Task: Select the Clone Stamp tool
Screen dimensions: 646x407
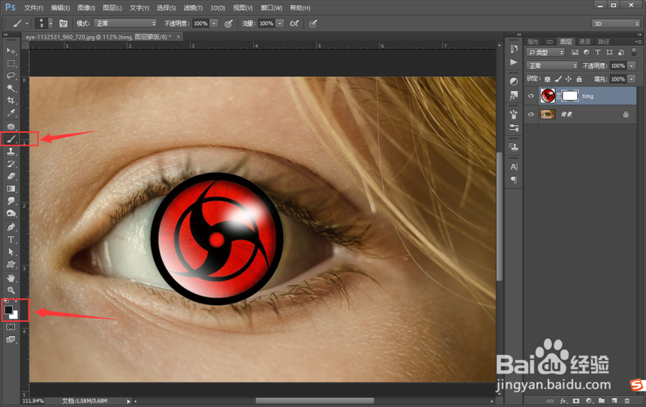Action: (11, 152)
